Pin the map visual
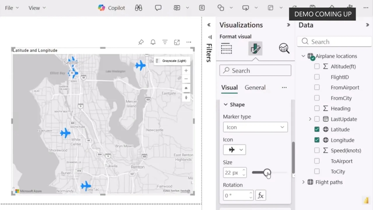Image resolution: width=373 pixels, height=210 pixels. point(141,42)
